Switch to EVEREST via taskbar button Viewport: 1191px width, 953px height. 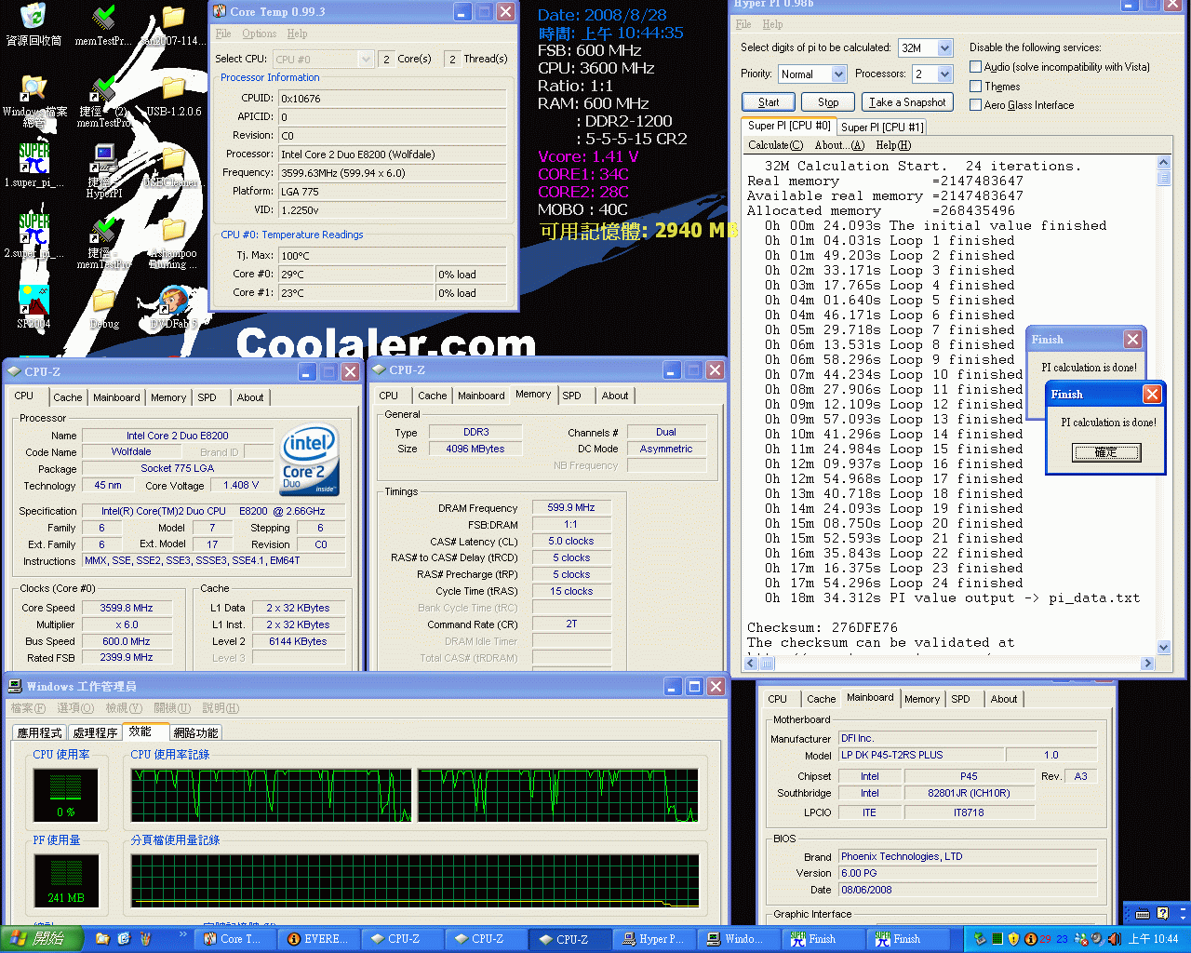(319, 939)
